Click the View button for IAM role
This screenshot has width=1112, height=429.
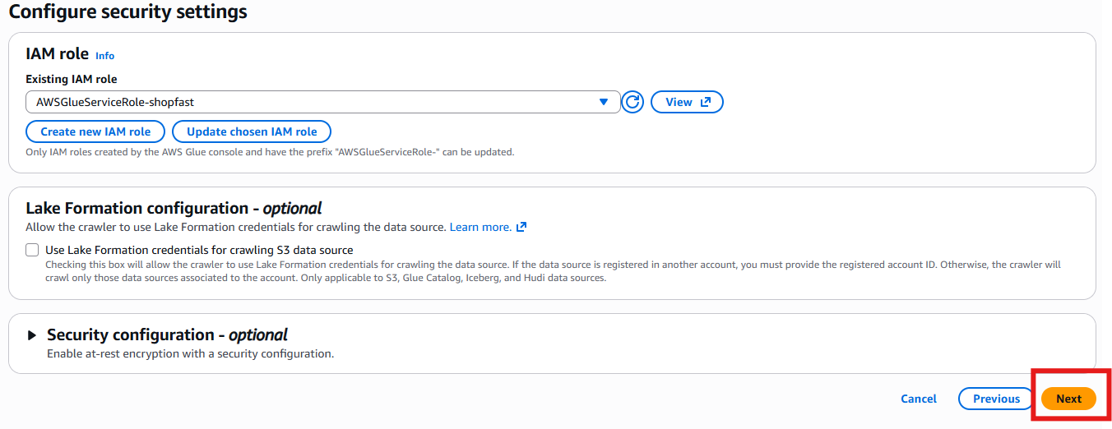point(686,102)
